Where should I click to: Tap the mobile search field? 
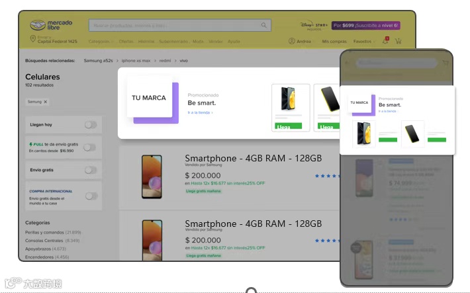(396, 63)
